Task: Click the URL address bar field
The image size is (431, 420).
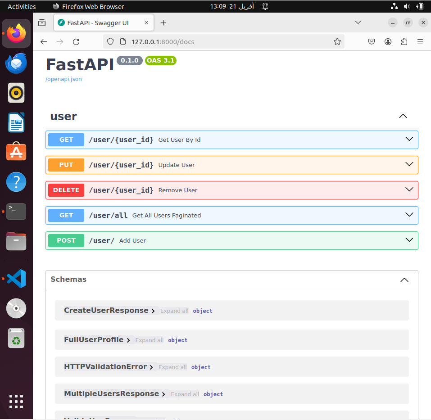Action: (x=223, y=42)
